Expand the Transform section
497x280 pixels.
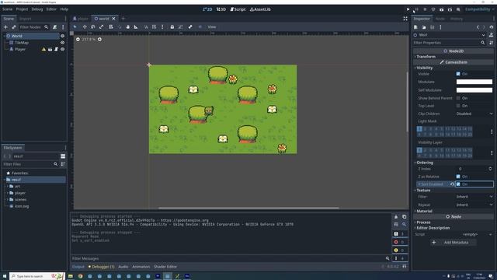426,57
